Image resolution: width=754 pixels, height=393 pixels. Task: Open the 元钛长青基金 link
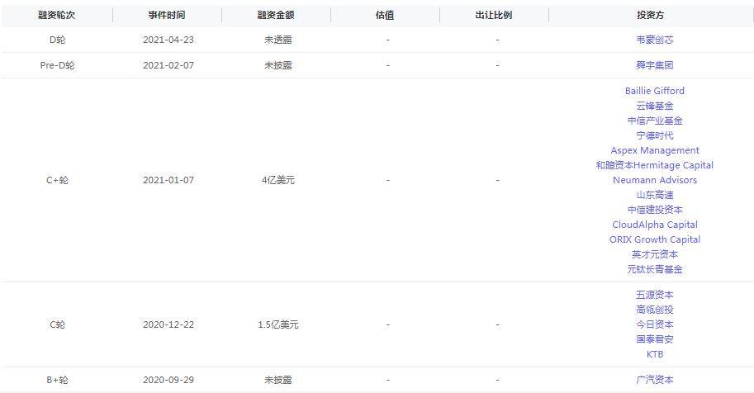tap(654, 269)
